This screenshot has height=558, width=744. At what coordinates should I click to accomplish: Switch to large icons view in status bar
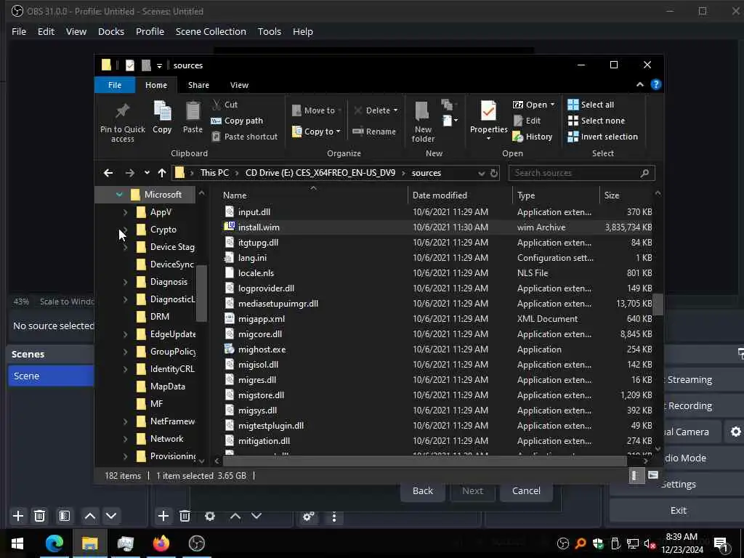pos(653,475)
